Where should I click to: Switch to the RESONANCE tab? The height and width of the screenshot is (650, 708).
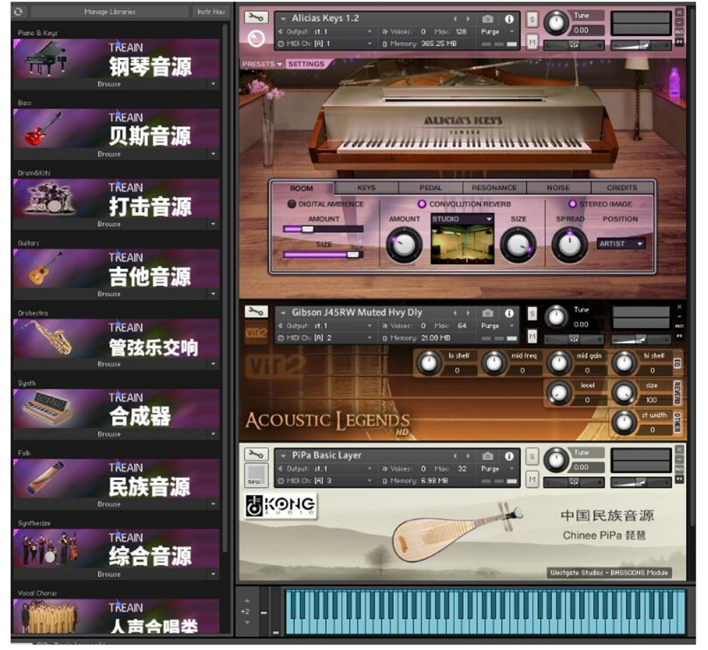click(x=494, y=187)
